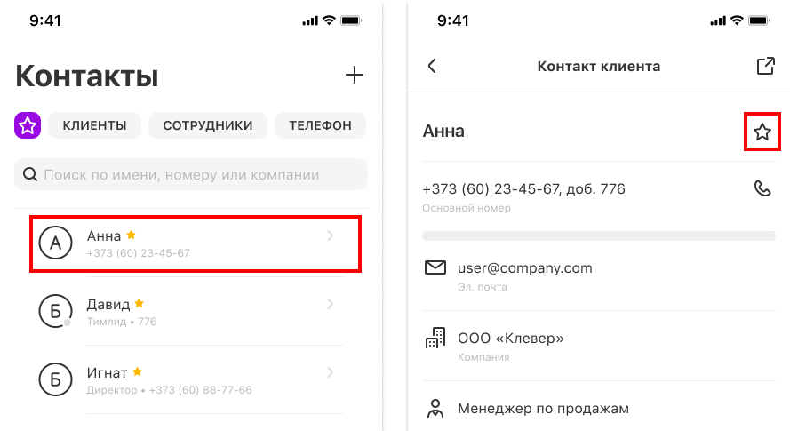Open the share export icon
Screen dimensions: 790x431
[765, 66]
